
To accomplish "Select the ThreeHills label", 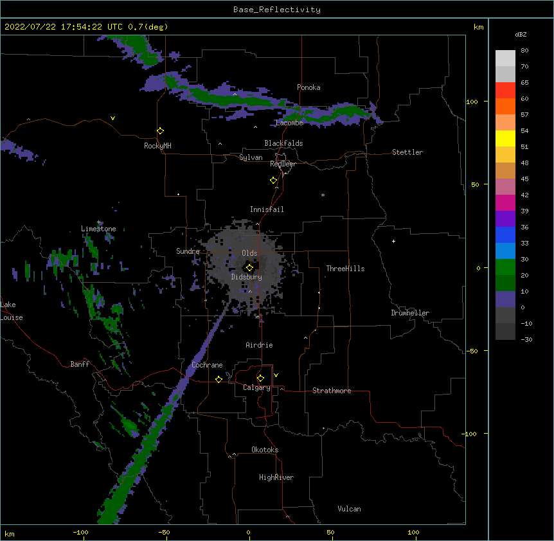I will [x=345, y=269].
